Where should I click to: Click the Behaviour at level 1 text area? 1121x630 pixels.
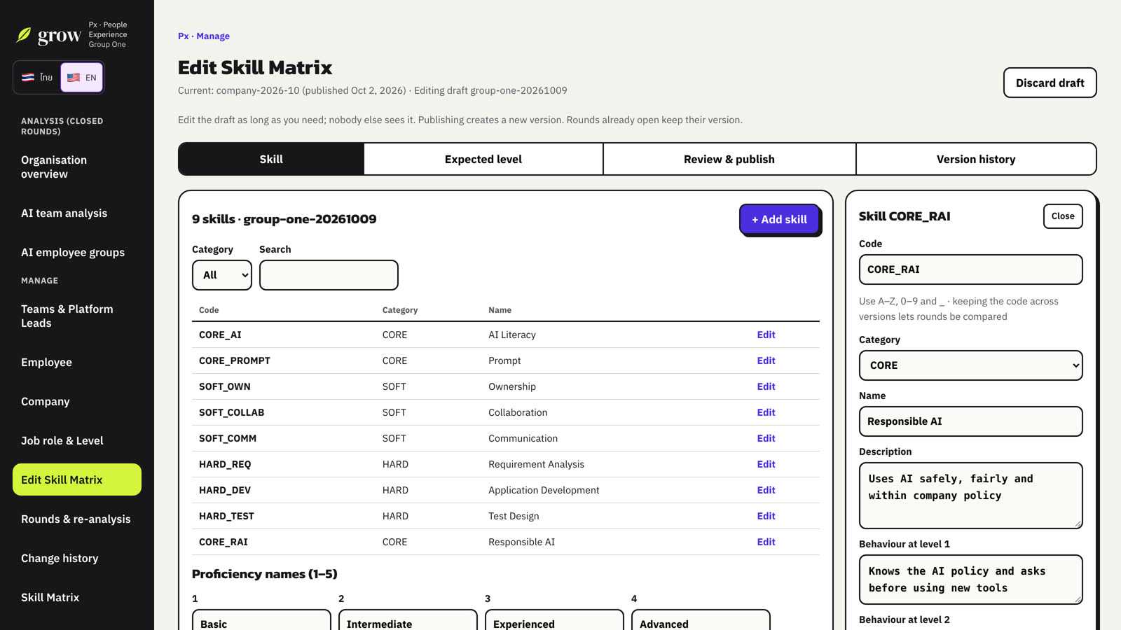[970, 580]
